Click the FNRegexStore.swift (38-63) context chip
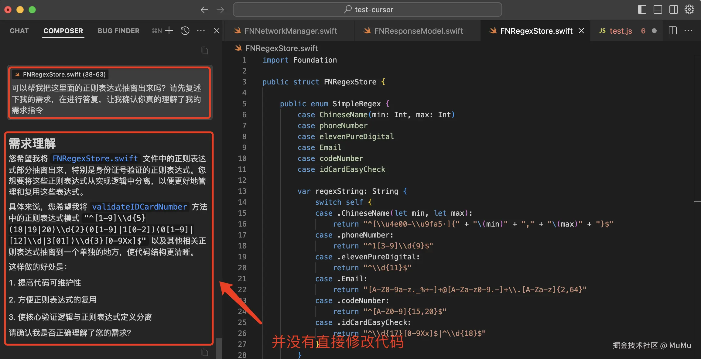Screen dimensions: 701x359 [x=60, y=74]
